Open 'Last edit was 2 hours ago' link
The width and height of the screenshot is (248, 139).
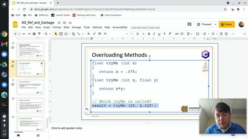pos(145,27)
